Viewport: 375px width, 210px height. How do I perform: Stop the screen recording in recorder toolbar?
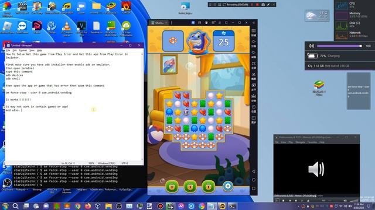258,5
